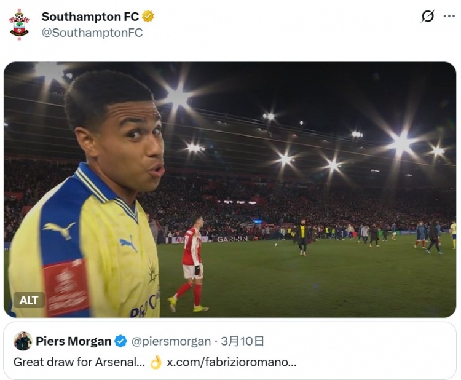Open the Piers Morgan display name

73,341
